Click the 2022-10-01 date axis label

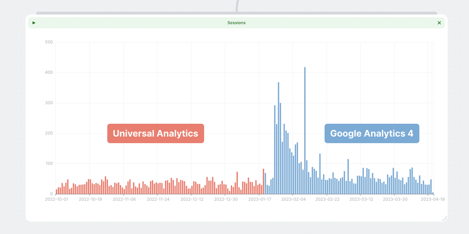click(x=56, y=199)
